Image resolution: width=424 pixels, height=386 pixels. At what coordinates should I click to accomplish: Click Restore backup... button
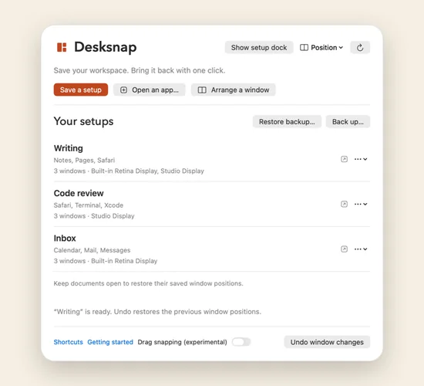click(x=287, y=122)
